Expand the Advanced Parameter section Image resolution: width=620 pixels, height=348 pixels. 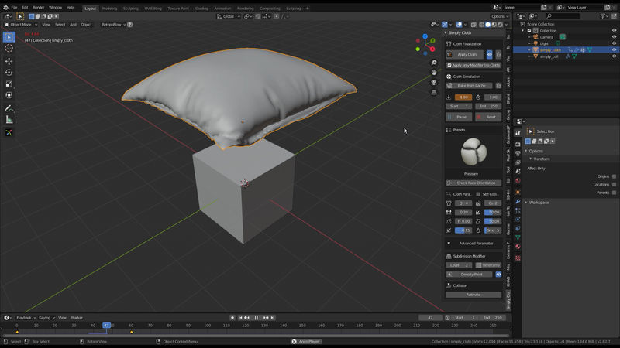(474, 244)
